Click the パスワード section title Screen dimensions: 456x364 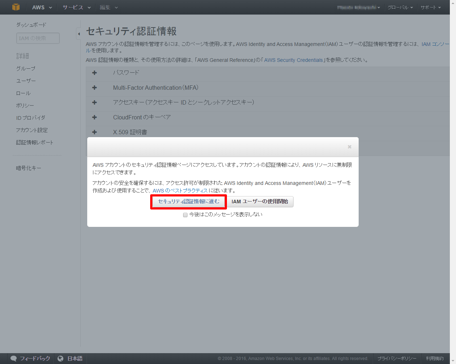[x=126, y=73]
